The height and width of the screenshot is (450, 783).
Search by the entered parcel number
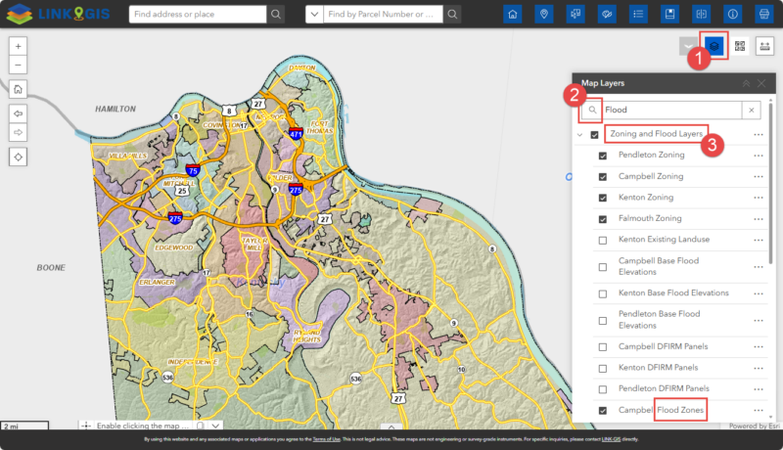coord(452,14)
